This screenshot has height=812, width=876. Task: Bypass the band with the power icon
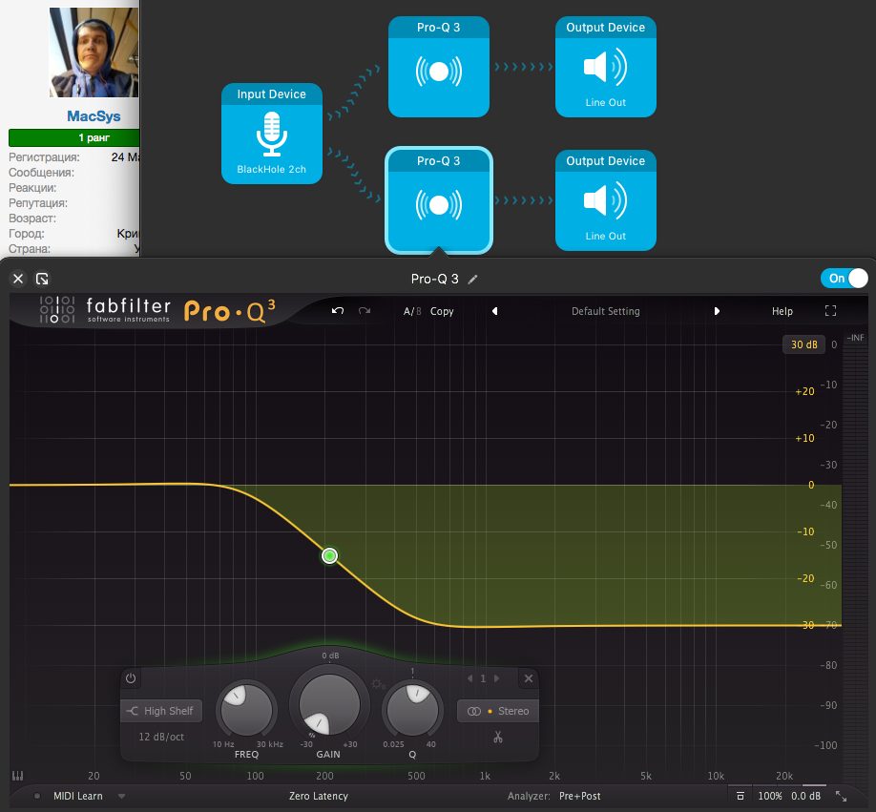(131, 678)
